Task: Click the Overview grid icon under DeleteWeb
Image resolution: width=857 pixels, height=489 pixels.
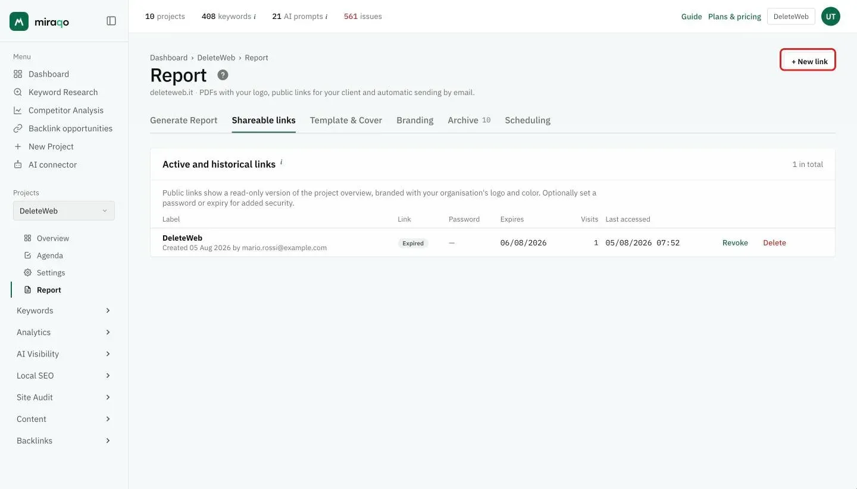Action: pos(27,238)
